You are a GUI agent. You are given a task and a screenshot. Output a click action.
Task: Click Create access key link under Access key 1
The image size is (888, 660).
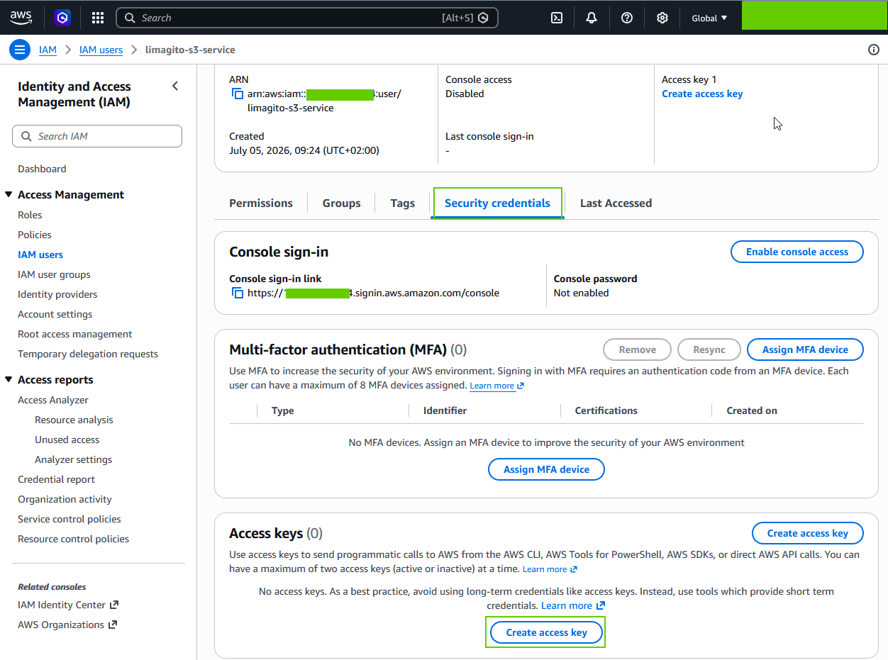(702, 94)
